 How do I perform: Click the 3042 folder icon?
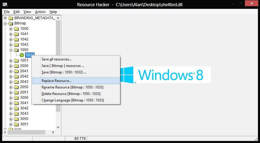pos(16,108)
